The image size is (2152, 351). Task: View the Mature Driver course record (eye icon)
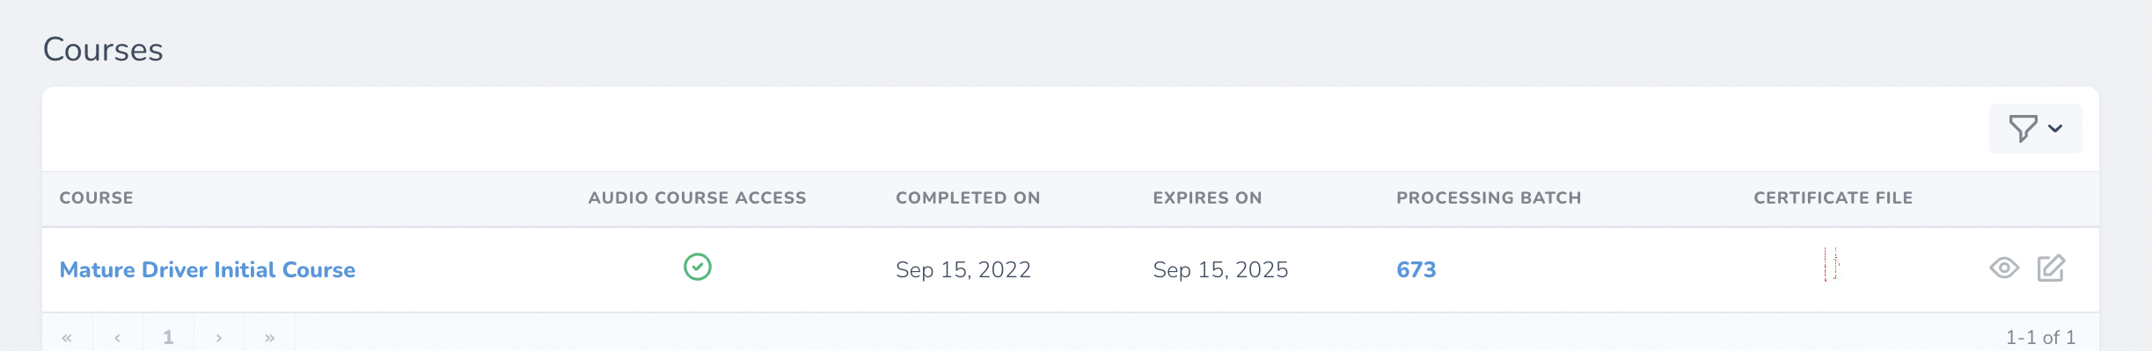[2003, 268]
